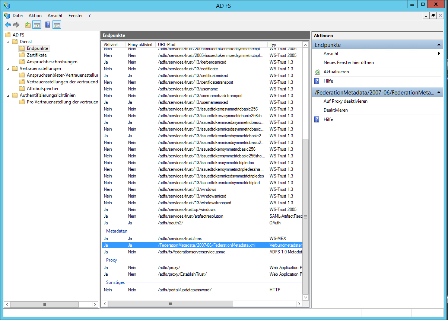Screen dimensions: 448x320
Task: Open the Fenster menu
Action: (76, 15)
